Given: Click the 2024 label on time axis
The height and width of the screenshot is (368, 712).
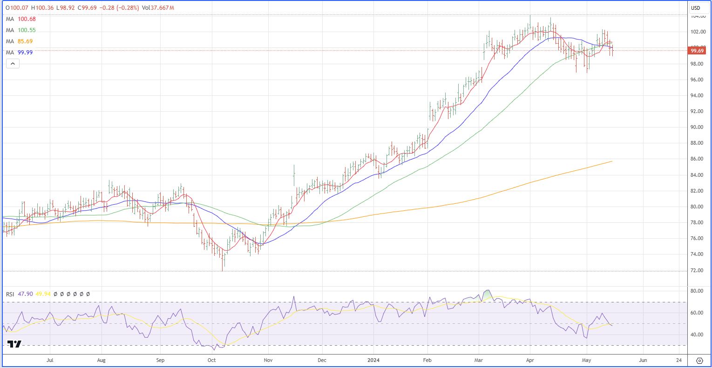Looking at the screenshot, I should (x=373, y=360).
